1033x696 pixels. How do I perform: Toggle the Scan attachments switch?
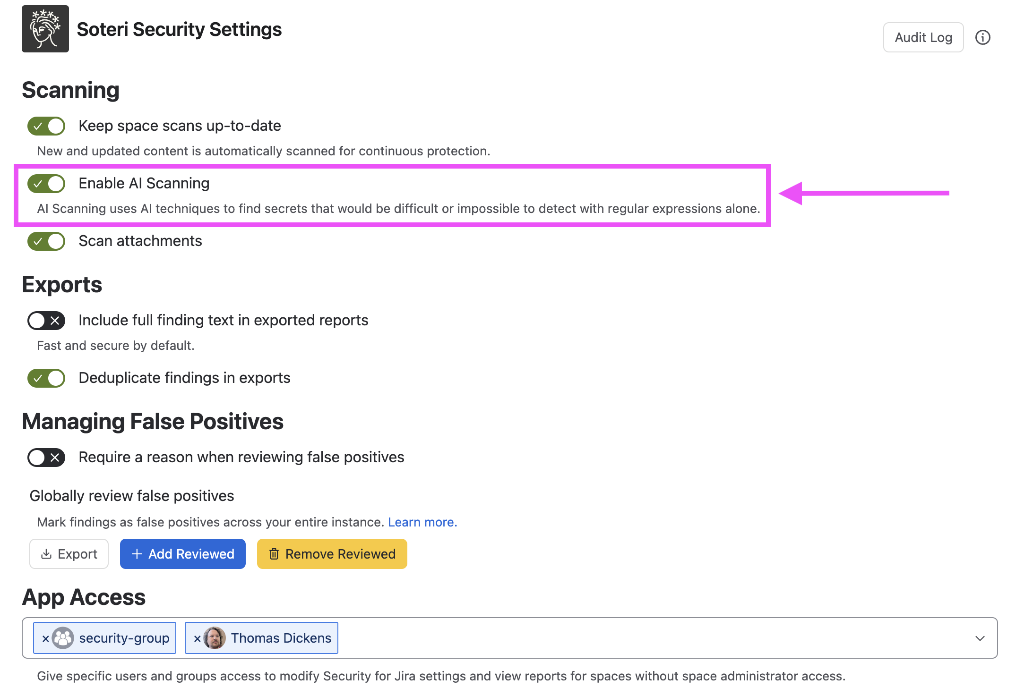click(46, 241)
